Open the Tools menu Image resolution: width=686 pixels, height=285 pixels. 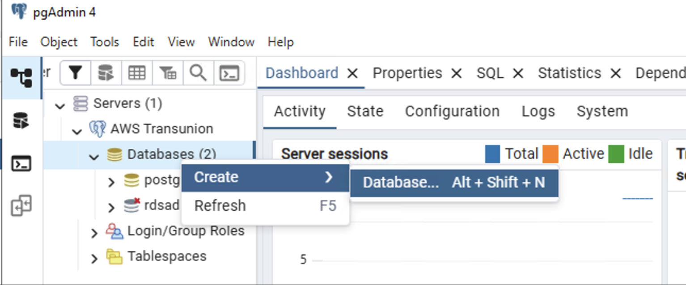105,42
